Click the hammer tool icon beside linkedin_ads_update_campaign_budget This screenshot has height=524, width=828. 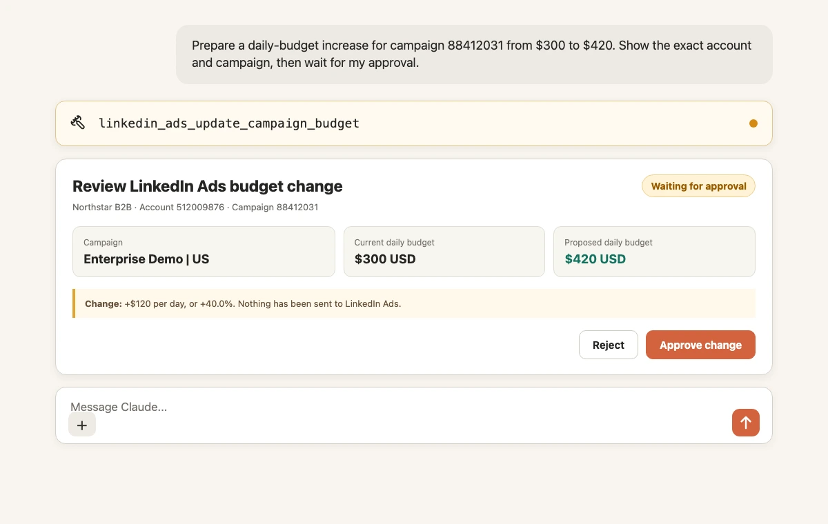(77, 123)
